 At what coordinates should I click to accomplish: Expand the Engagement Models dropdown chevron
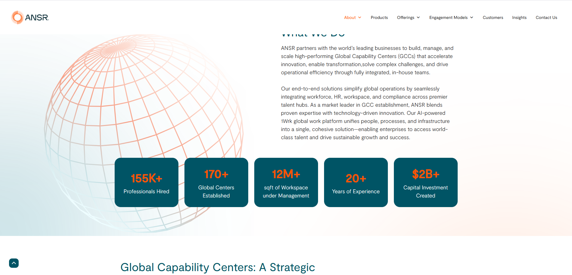pos(472,17)
